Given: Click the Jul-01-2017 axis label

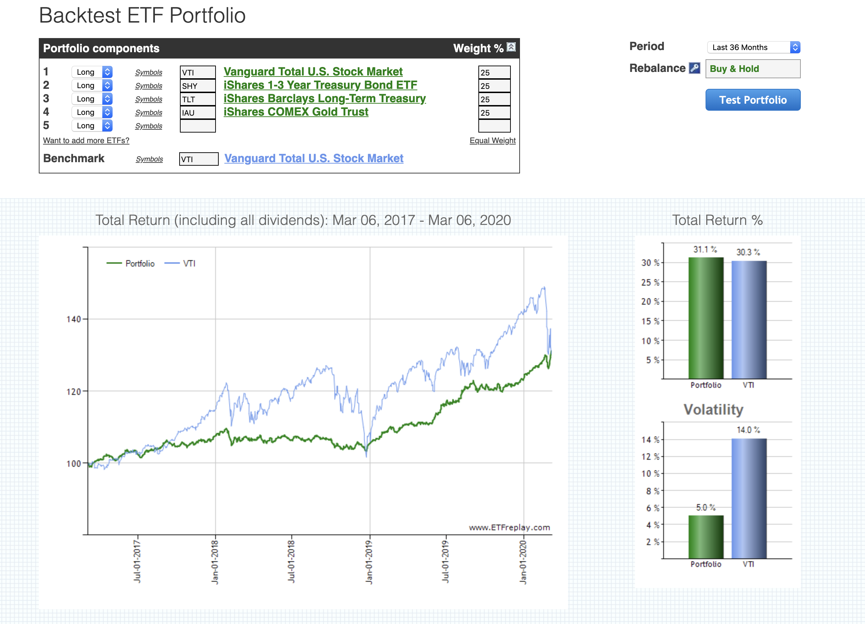Looking at the screenshot, I should 137,561.
